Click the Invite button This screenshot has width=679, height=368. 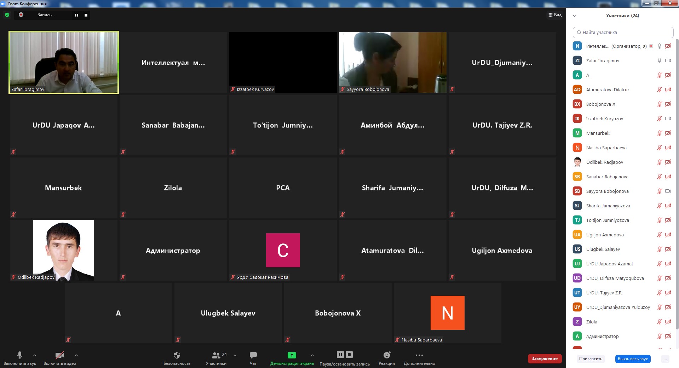coord(591,359)
